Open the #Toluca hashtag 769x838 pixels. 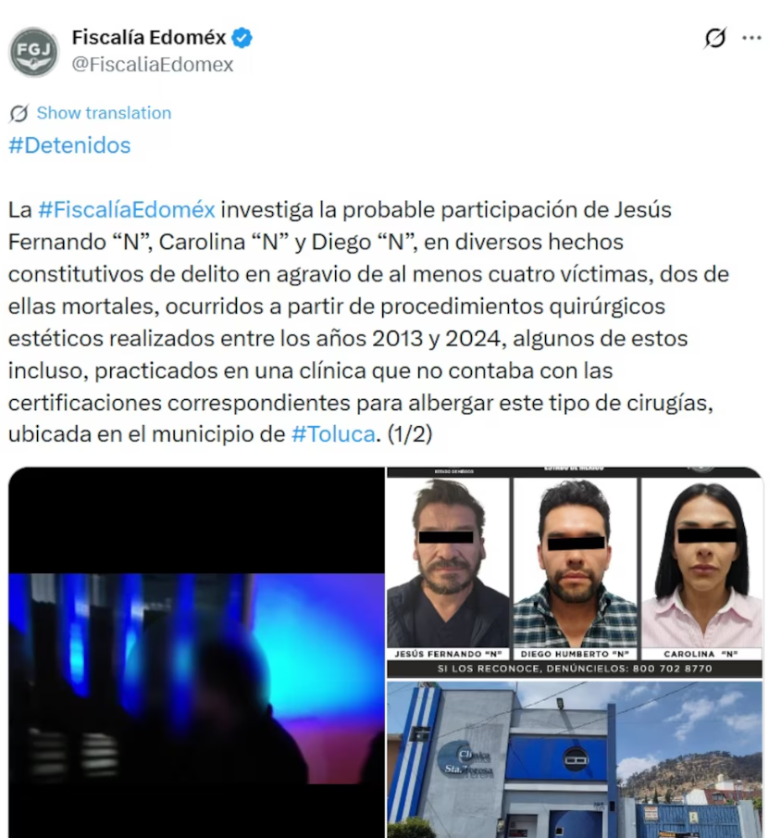(333, 434)
